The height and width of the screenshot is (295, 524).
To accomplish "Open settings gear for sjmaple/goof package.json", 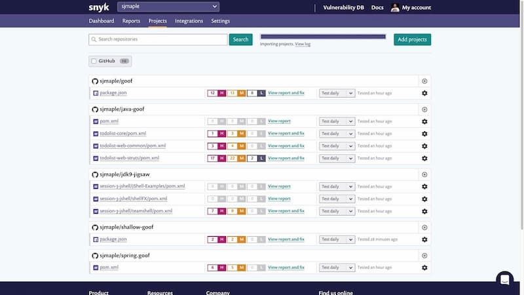I will pyautogui.click(x=424, y=93).
